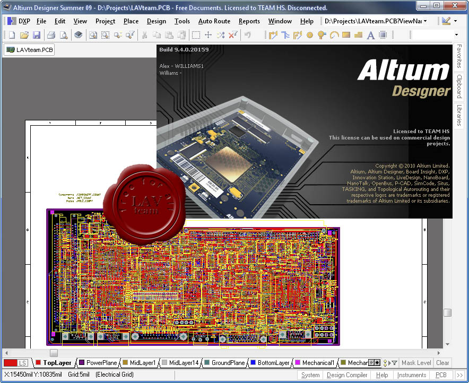The width and height of the screenshot is (469, 383).
Task: Open the Clipboard side panel
Action: (459, 86)
